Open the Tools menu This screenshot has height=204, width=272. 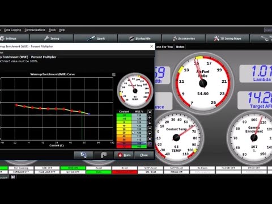(x=52, y=30)
